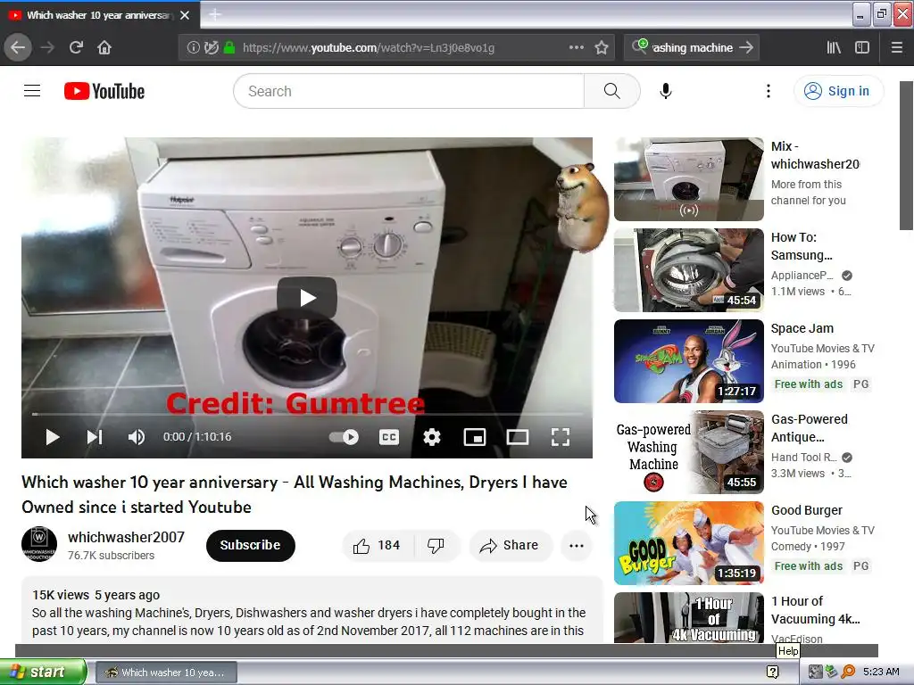This screenshot has height=685, width=914.
Task: Open Gas-Powered Antique title link
Action: [809, 428]
